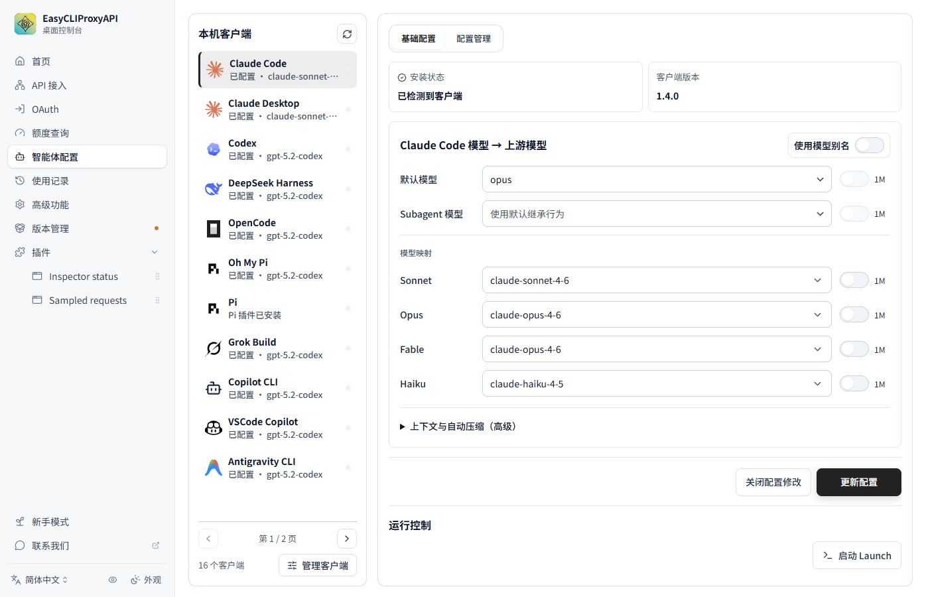
Task: Click the Claude Code starburst icon
Action: tap(215, 69)
